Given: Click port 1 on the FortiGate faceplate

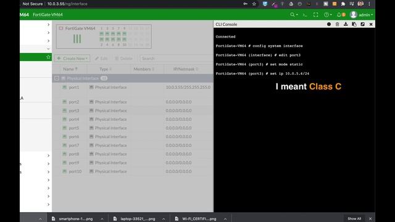Looking at the screenshot, I should 101,33.
